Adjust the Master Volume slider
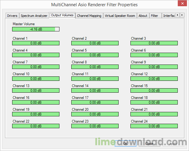 coord(36,29)
